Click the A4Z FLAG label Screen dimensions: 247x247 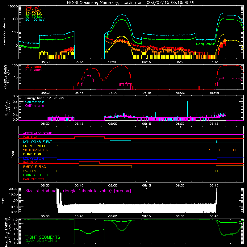pyautogui.click(x=30, y=171)
